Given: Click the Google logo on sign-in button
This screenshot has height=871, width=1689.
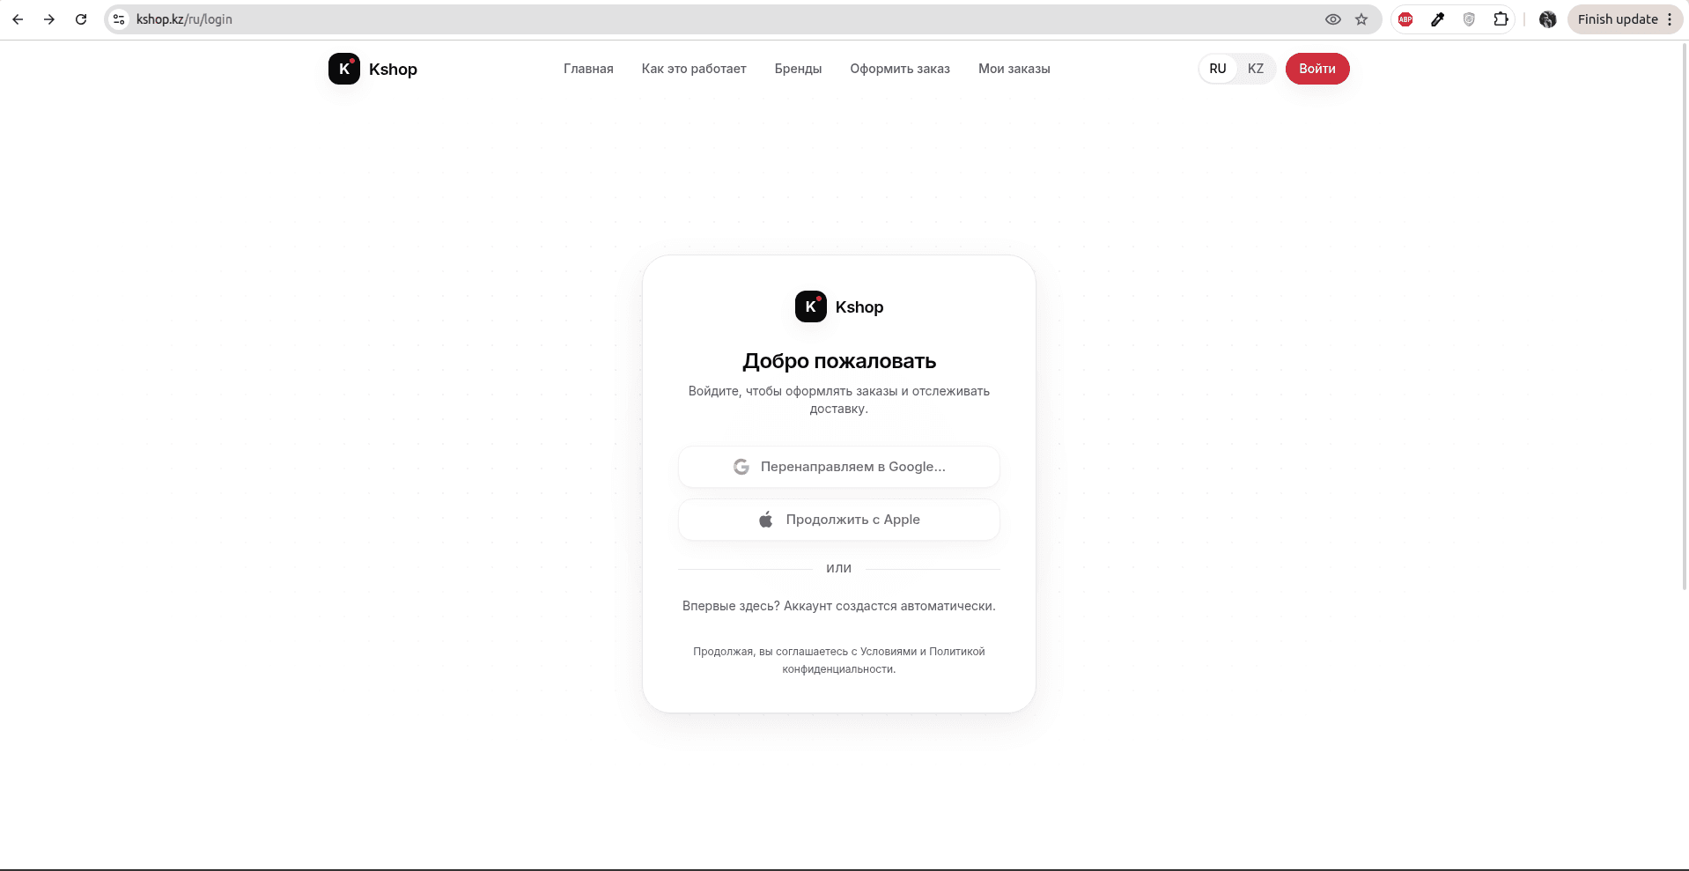Looking at the screenshot, I should pyautogui.click(x=741, y=467).
